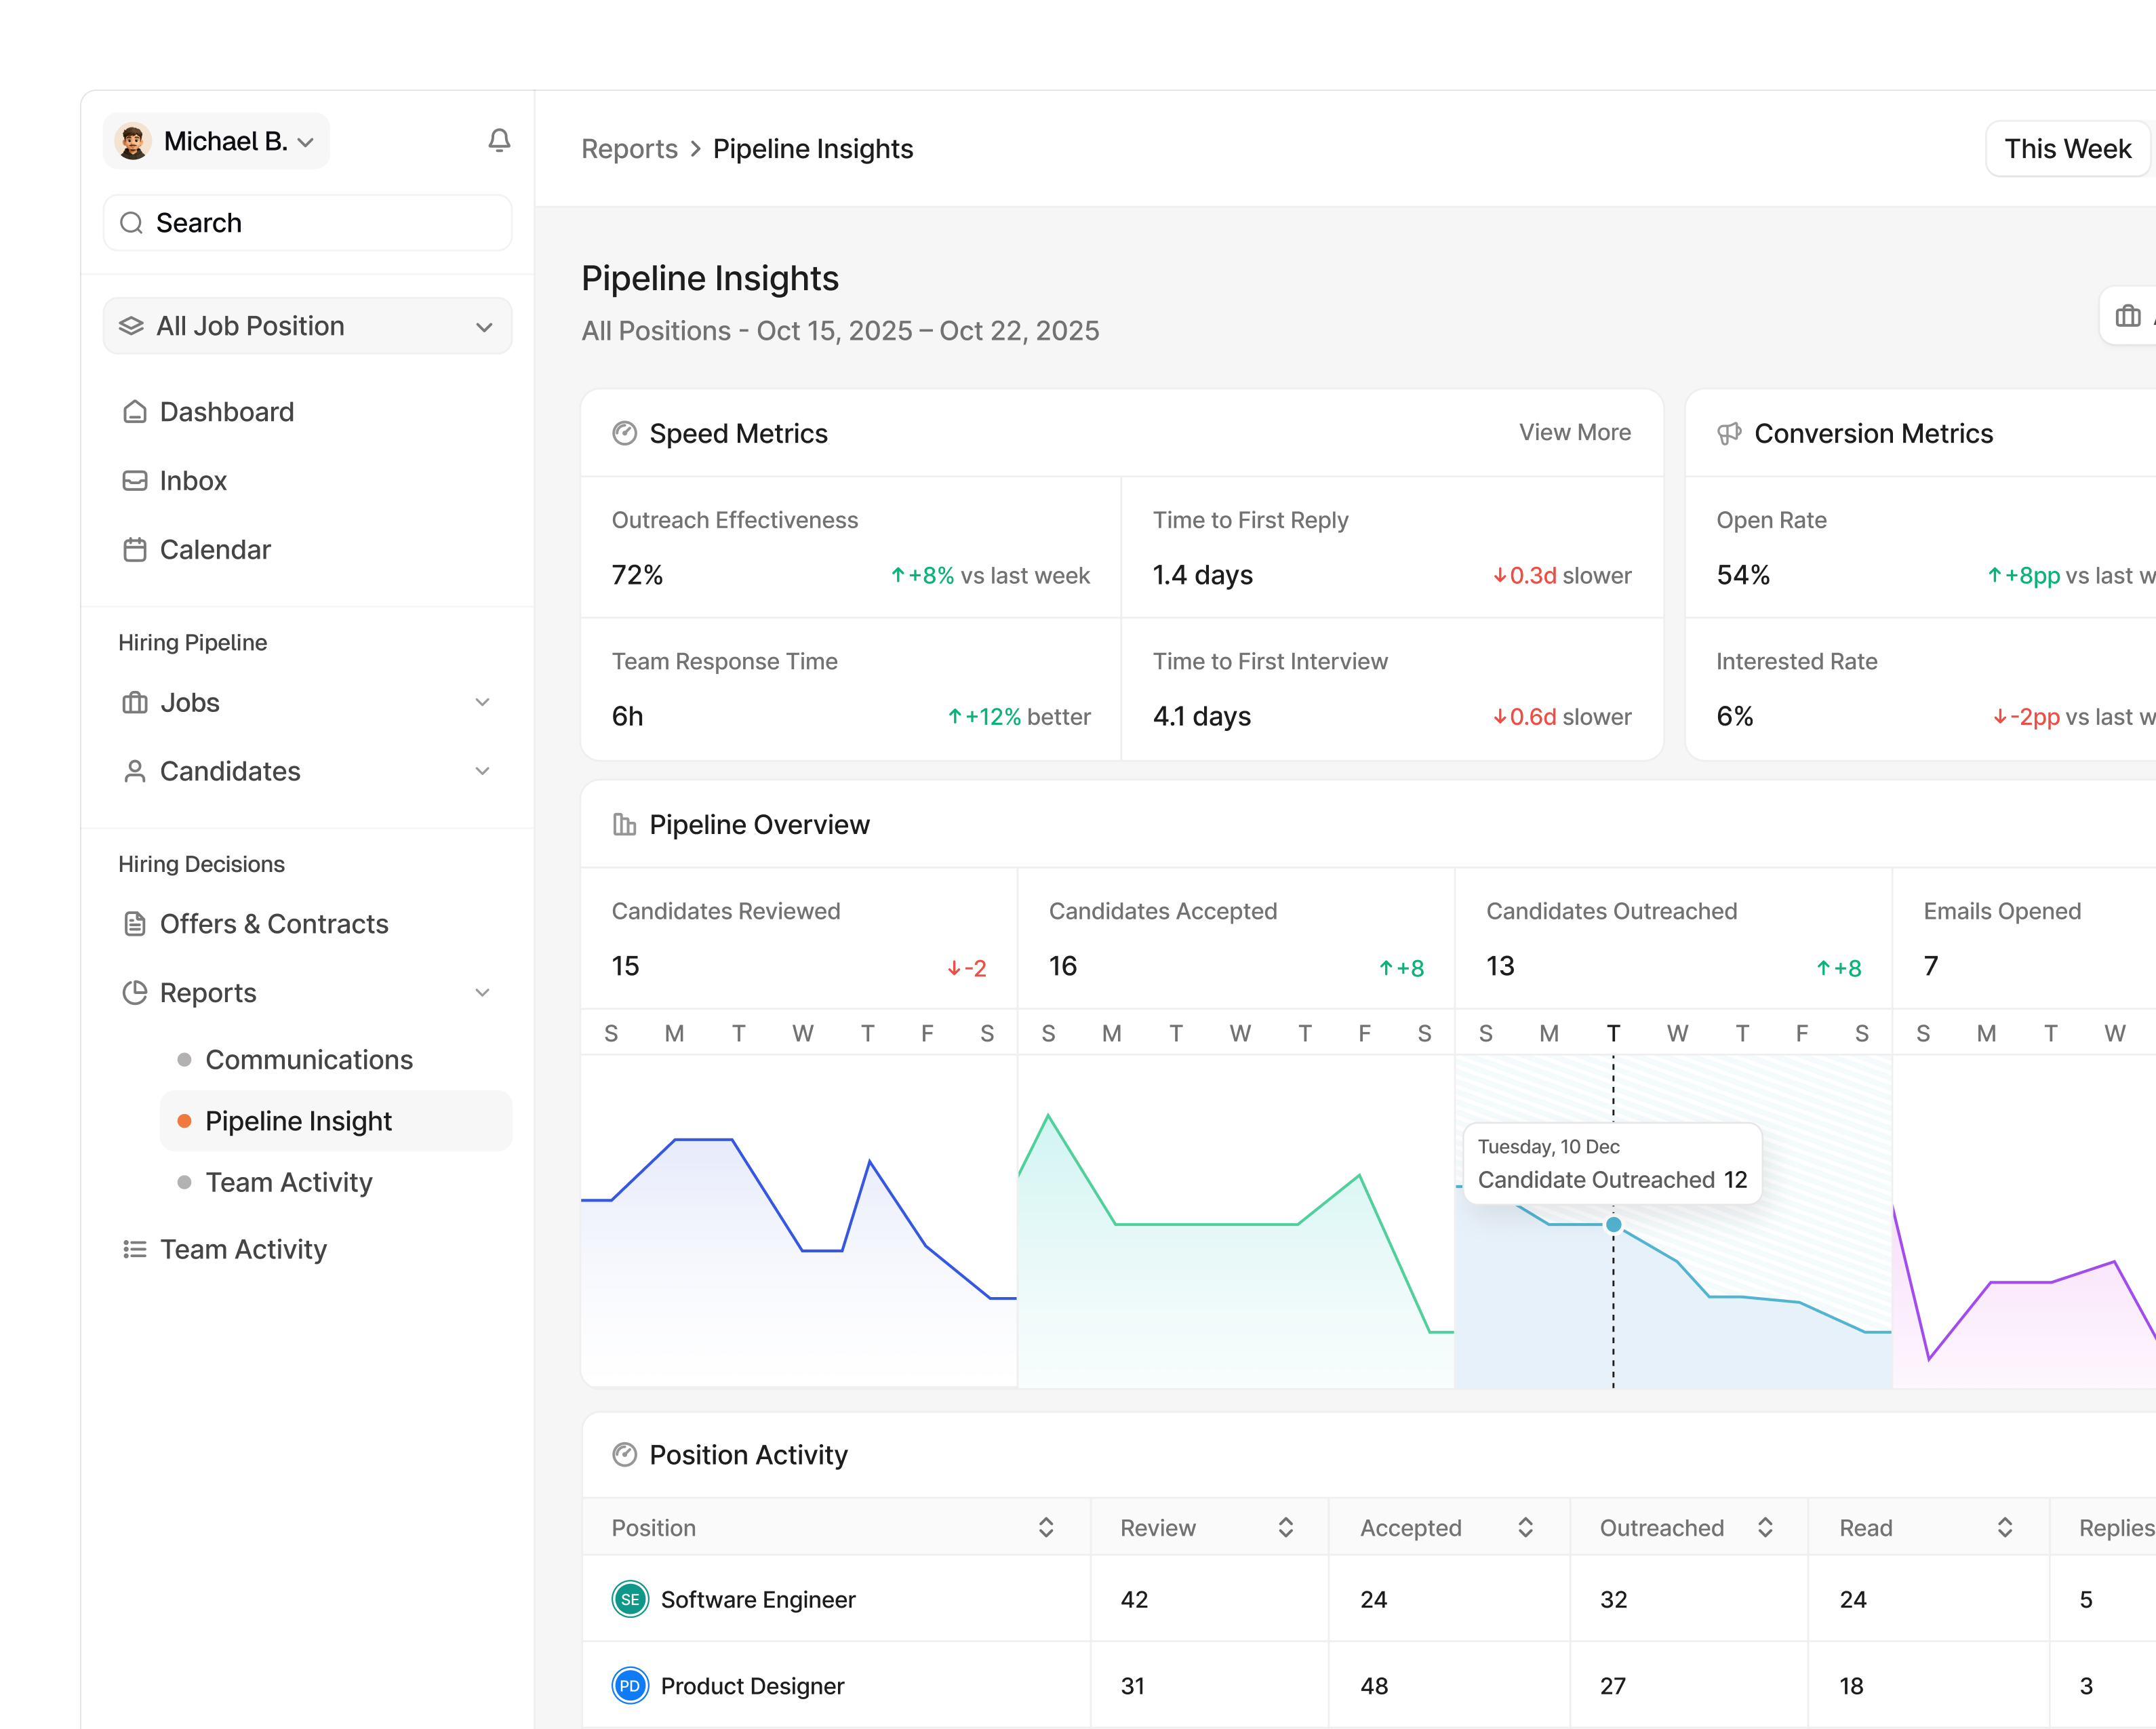The width and height of the screenshot is (2156, 1729).
Task: Click the This Week button
Action: coord(2067,149)
